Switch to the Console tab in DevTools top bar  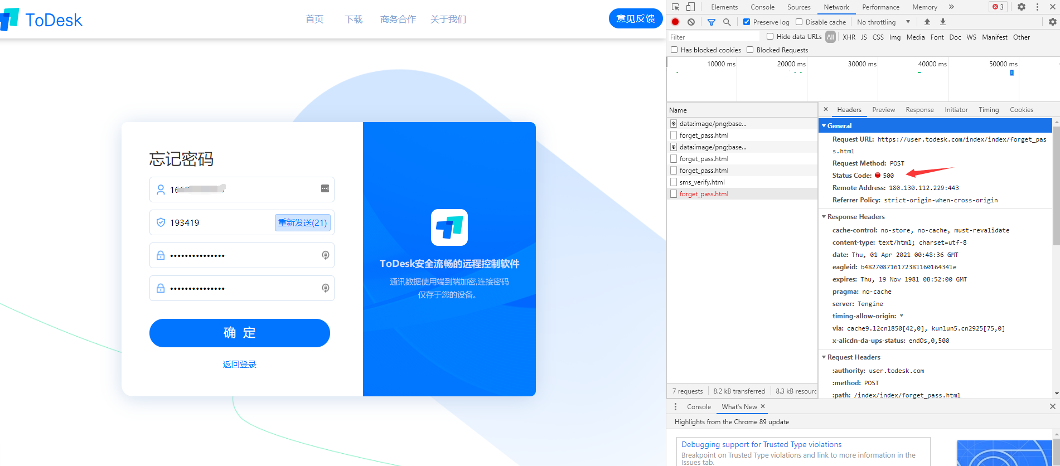(x=762, y=7)
